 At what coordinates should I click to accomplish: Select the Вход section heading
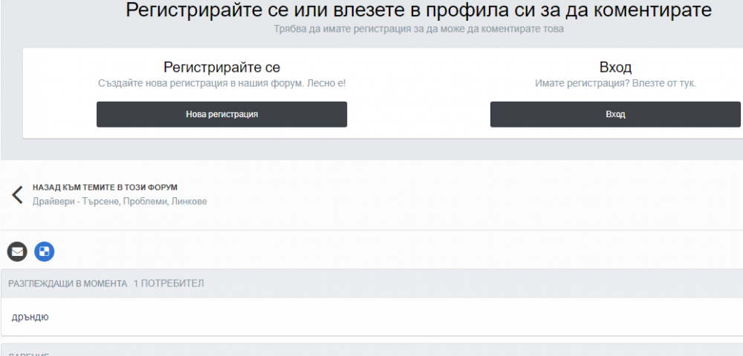pos(615,67)
